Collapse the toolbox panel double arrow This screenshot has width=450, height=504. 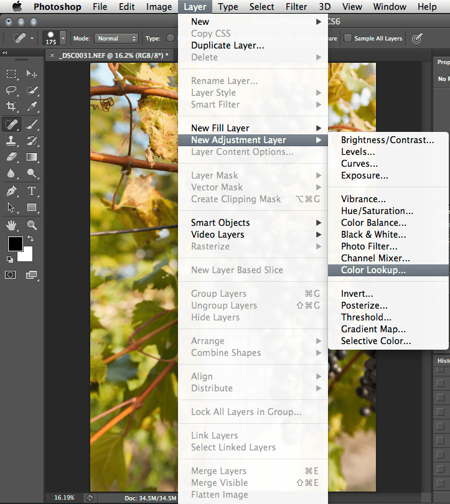(5, 53)
